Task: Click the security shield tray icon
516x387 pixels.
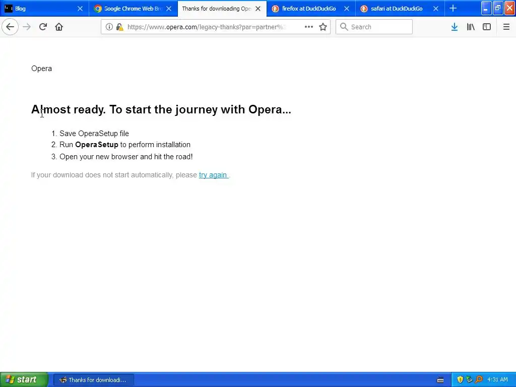Action: (x=460, y=380)
